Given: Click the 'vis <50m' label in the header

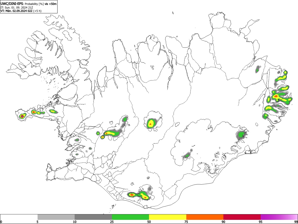Looking at the screenshot, I should (x=51, y=4).
